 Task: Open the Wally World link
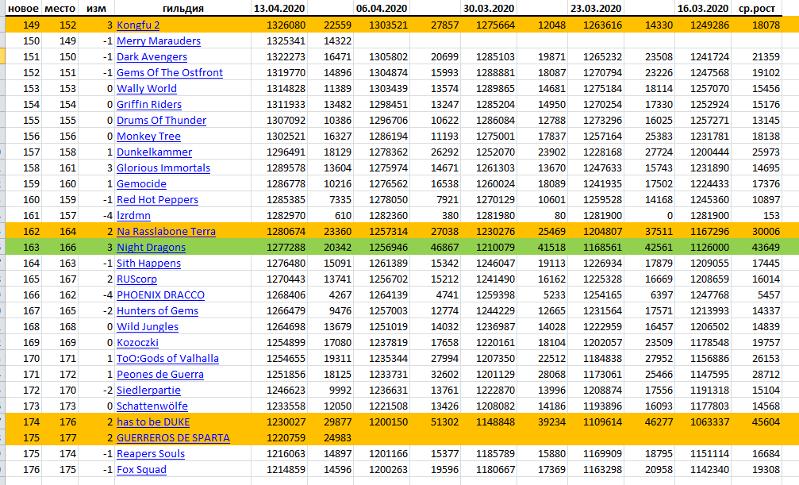tap(147, 88)
